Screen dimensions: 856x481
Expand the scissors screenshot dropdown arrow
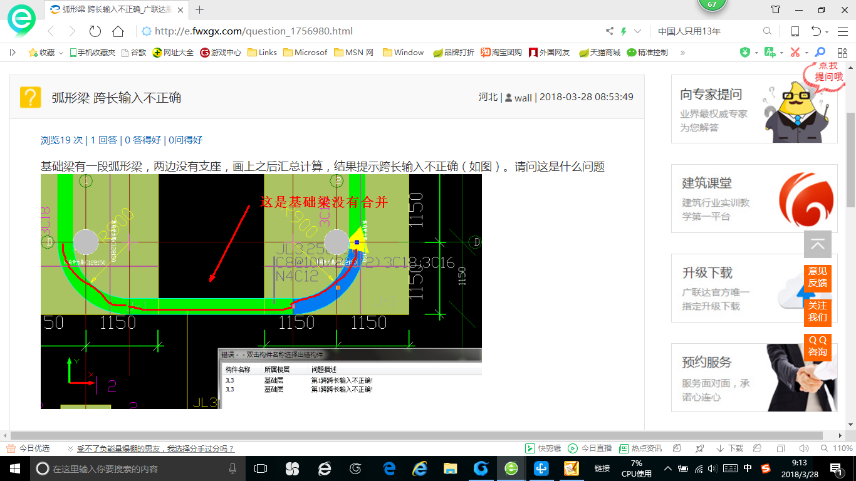(x=806, y=53)
